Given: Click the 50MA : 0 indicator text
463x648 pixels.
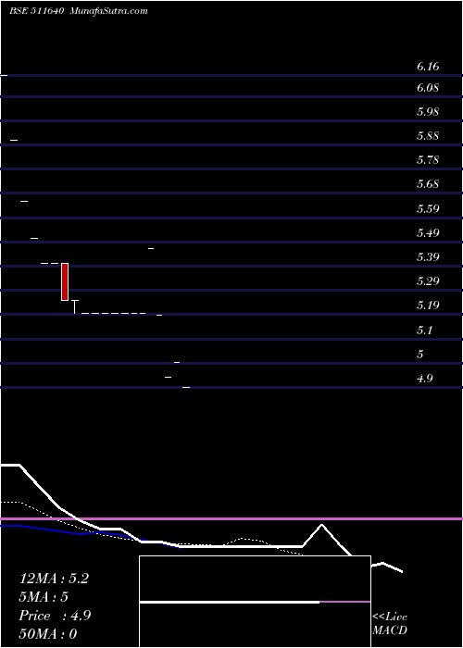Looking at the screenshot, I should point(48,634).
